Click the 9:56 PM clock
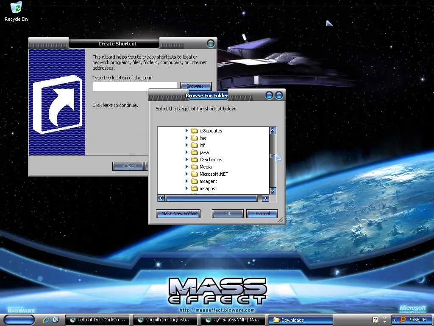434x326 pixels. pos(418,320)
